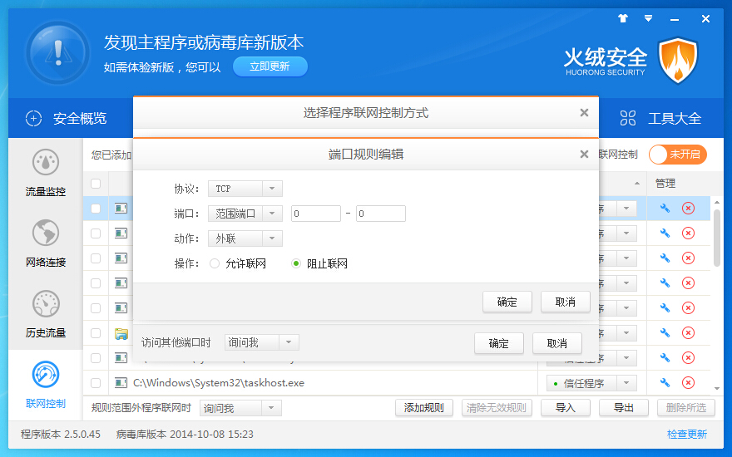732x457 pixels.
Task: Select 允许联网 radio option
Action: (215, 263)
